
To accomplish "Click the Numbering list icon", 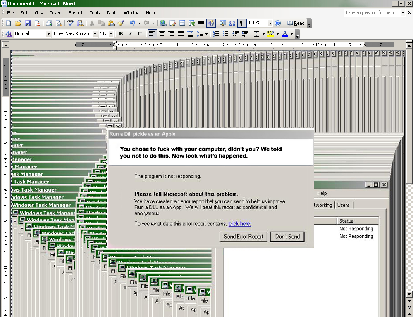I will 216,34.
